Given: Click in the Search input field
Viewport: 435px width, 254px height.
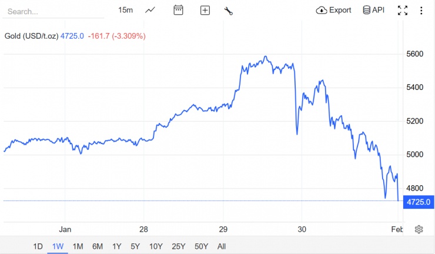Looking at the screenshot, I should tap(53, 12).
